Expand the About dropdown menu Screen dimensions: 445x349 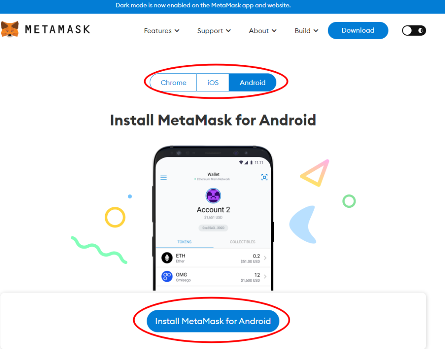coord(262,31)
